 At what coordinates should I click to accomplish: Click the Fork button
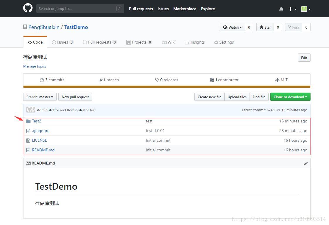[294, 27]
